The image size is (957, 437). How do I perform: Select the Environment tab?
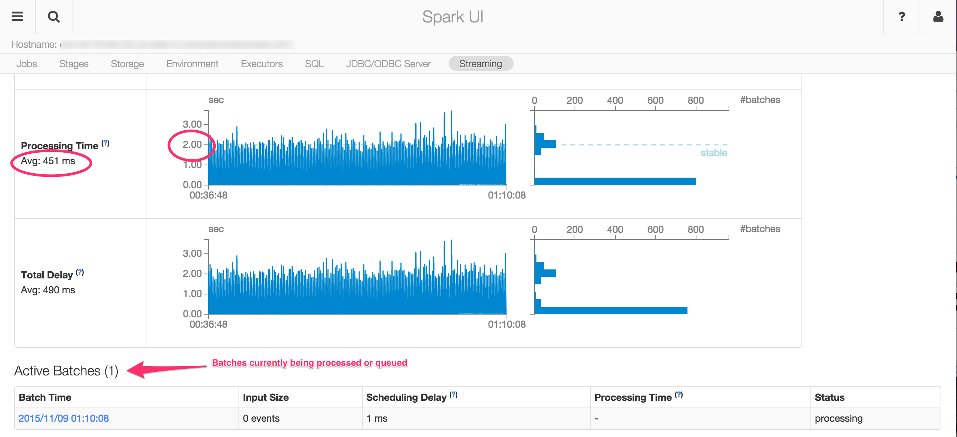(192, 64)
